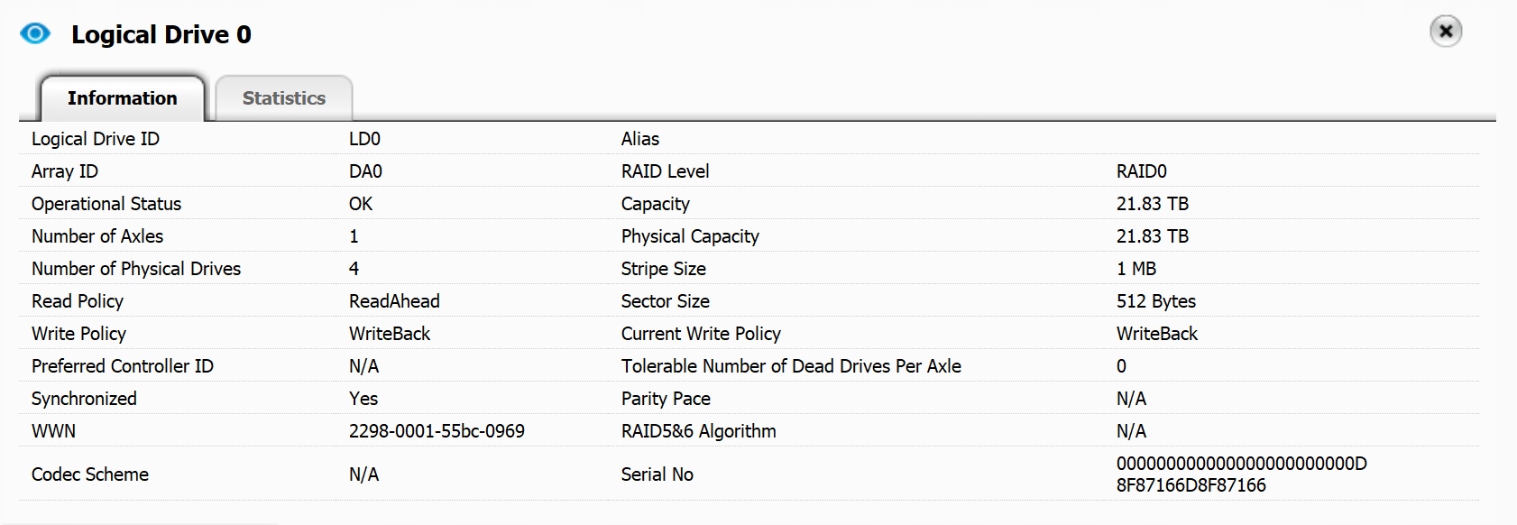Click the DA0 Array ID value
The width and height of the screenshot is (1517, 525).
[365, 171]
